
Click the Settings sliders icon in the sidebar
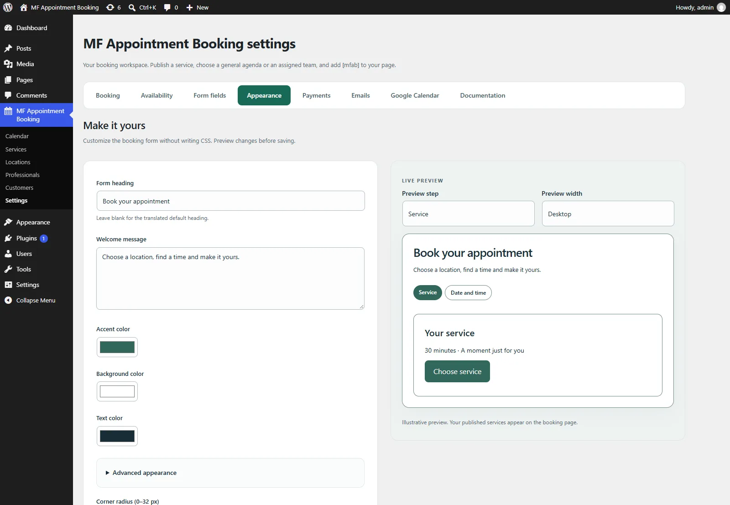point(8,285)
